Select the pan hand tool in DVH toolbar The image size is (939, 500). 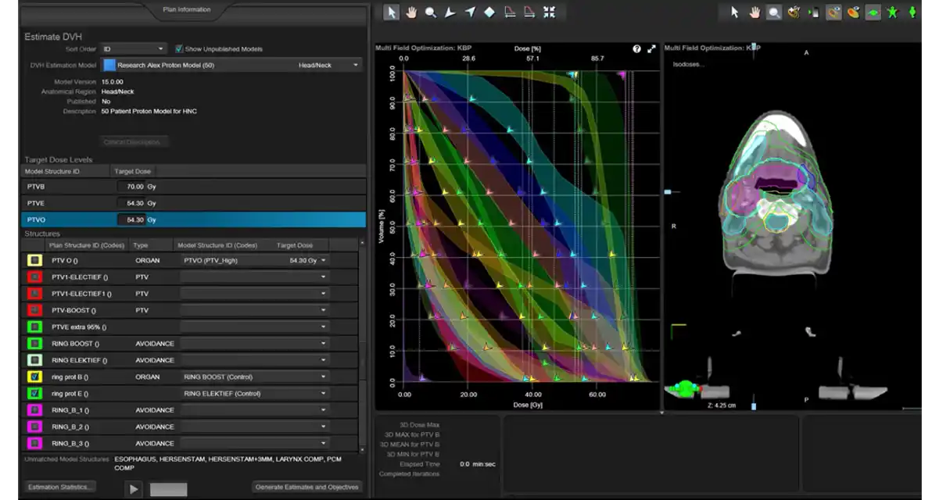pos(411,12)
